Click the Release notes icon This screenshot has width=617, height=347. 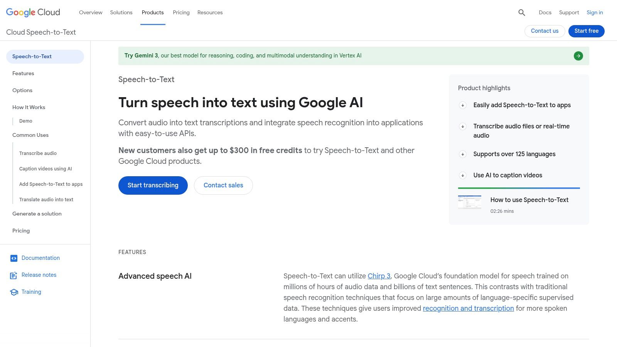13,275
